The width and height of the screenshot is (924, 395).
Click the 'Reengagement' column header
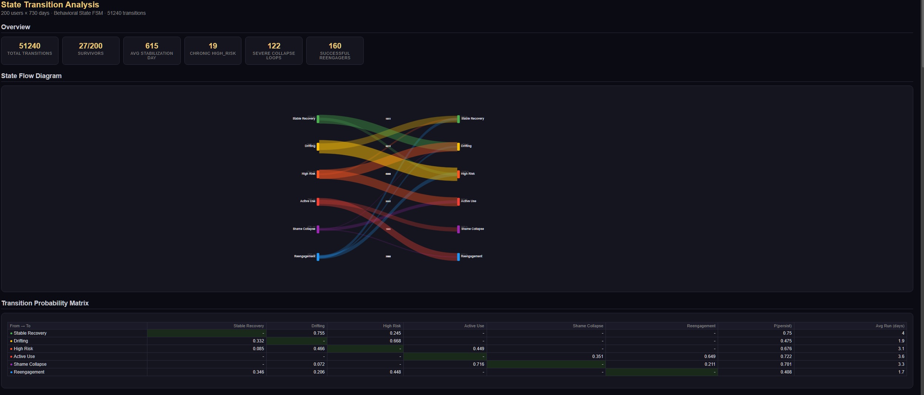662,326
